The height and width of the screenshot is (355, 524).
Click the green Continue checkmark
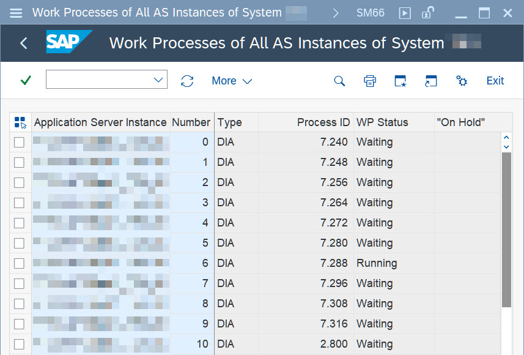pyautogui.click(x=24, y=80)
